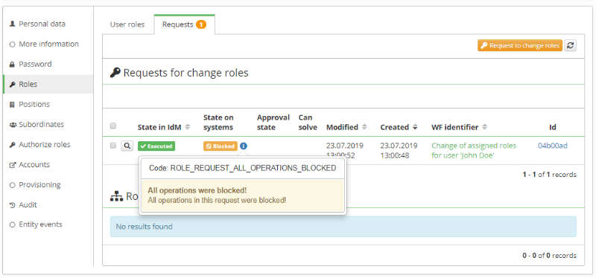This screenshot has width=596, height=278.
Task: Open 'Change of assigned roles' workflow link
Action: coord(474,151)
